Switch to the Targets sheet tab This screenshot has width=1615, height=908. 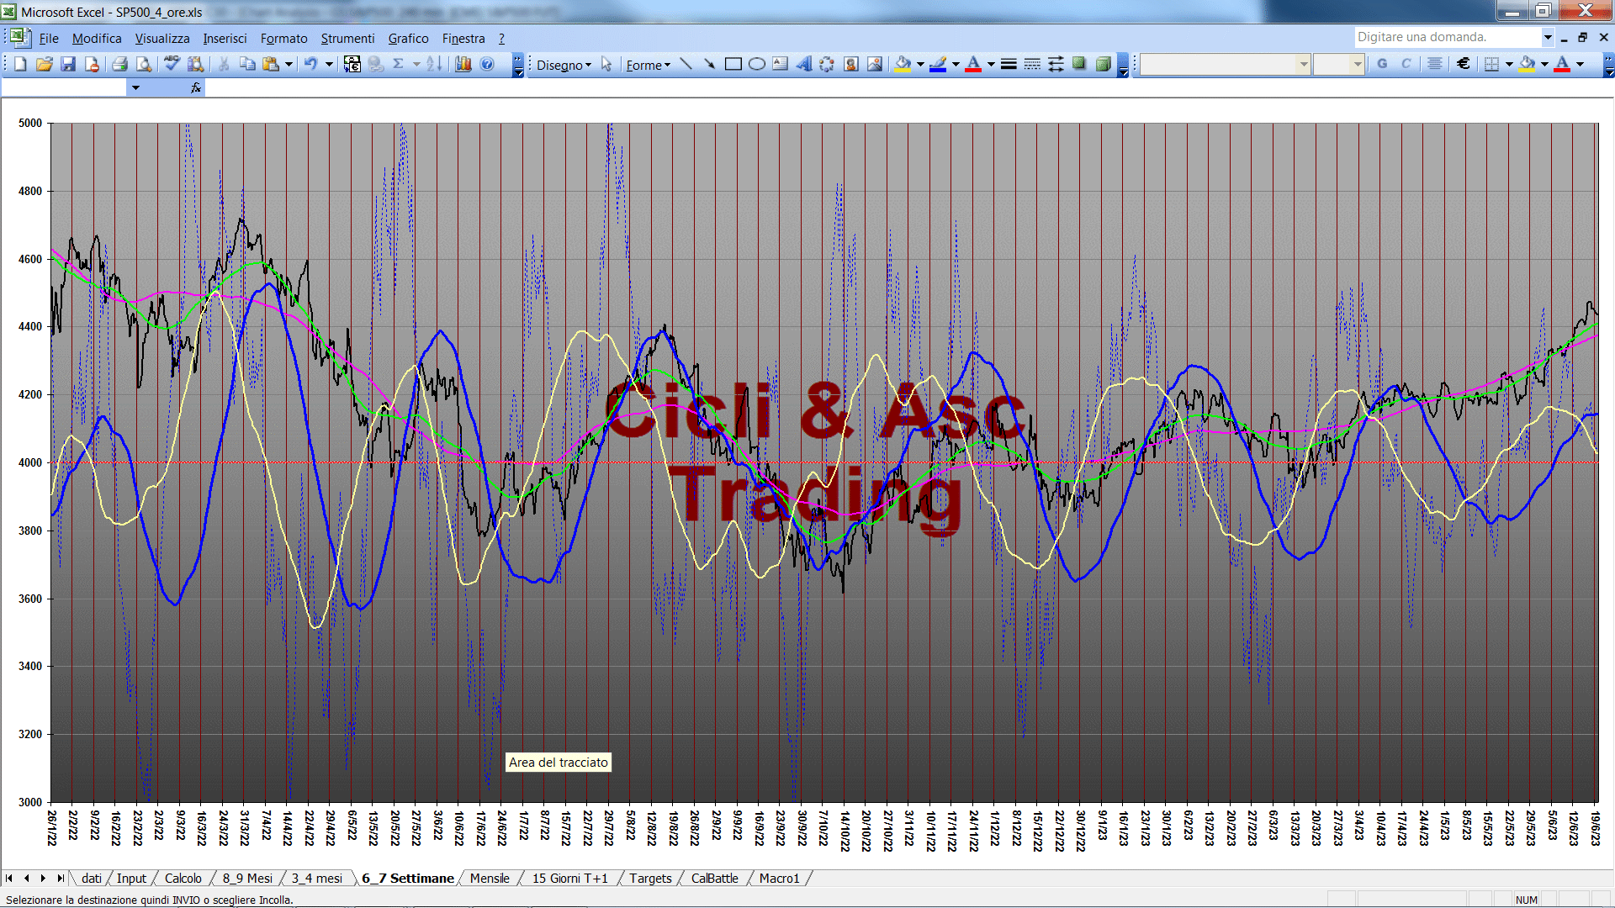coord(651,879)
